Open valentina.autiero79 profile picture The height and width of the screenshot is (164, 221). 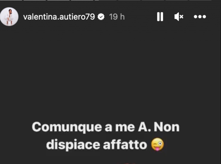[9, 17]
